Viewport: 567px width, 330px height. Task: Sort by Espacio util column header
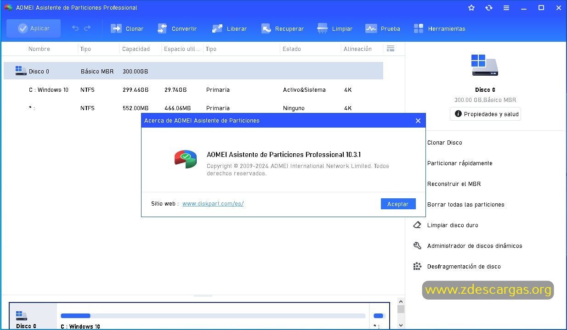[x=182, y=49]
